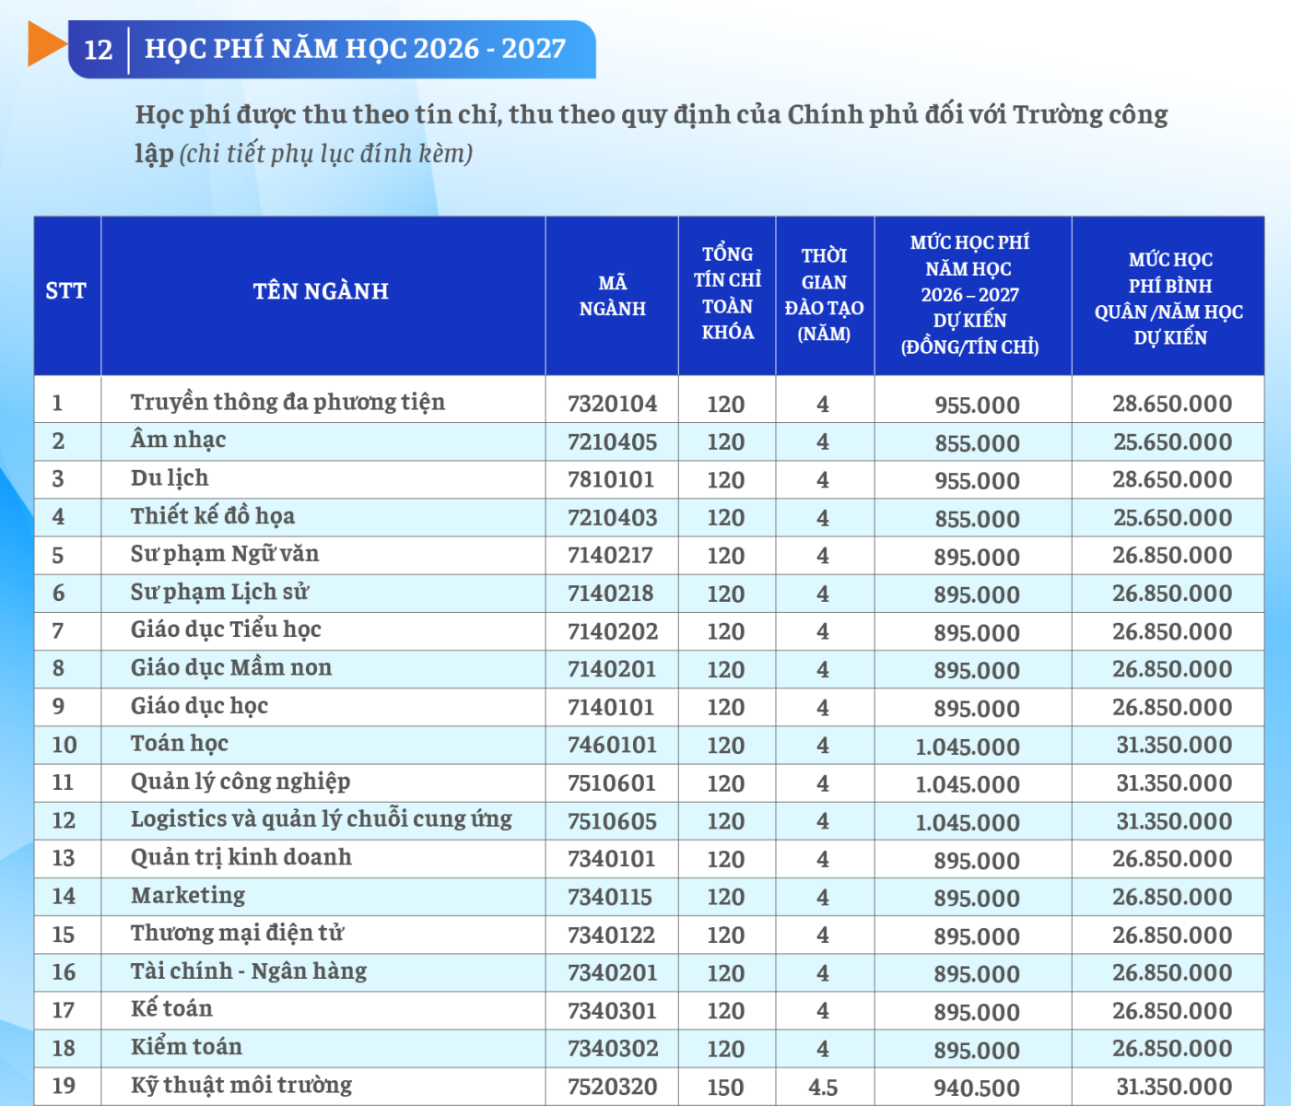Viewport: 1291px width, 1106px height.
Task: Click the STT column header
Action: pyautogui.click(x=66, y=292)
